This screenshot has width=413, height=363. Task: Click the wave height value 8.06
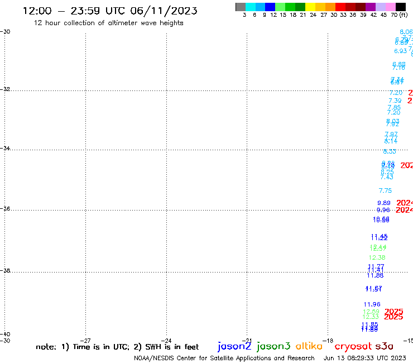coord(406,32)
